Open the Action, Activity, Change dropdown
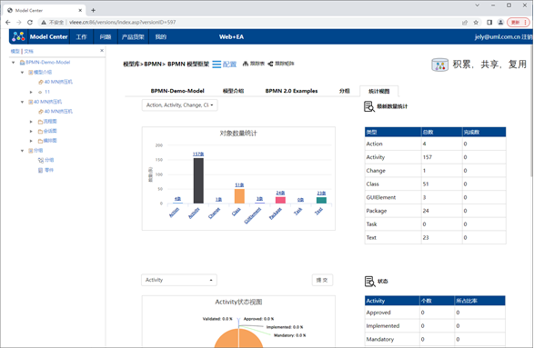This screenshot has height=348, width=534. 180,105
